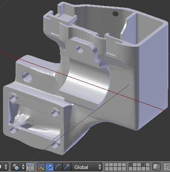This screenshot has height=172, width=170.
Task: Select layer 20 in second layer grid
Action: [148, 169]
